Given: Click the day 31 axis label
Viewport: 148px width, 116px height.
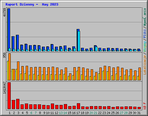Looking at the screenshot, I should [139, 113].
